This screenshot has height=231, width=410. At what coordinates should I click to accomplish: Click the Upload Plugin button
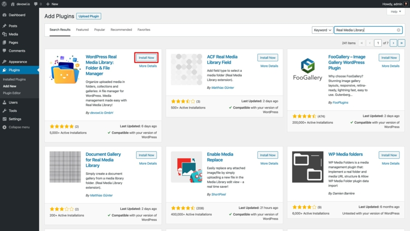(x=88, y=16)
